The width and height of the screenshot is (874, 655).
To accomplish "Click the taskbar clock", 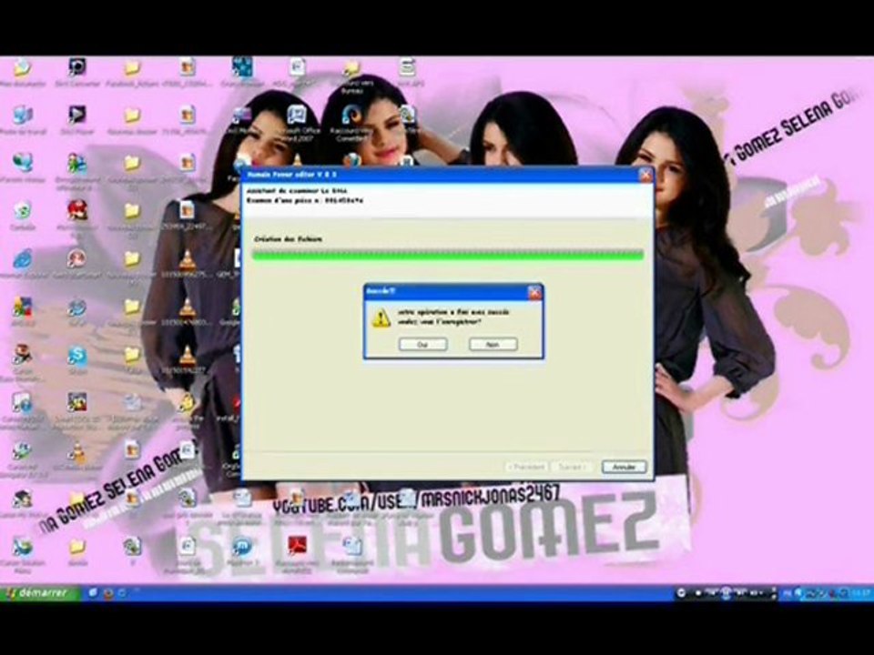I will click(x=861, y=594).
